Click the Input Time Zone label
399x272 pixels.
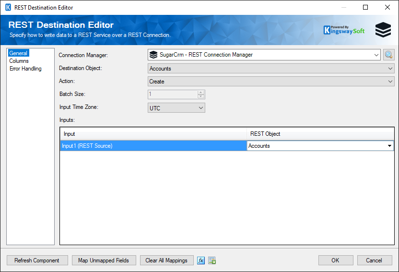point(79,107)
